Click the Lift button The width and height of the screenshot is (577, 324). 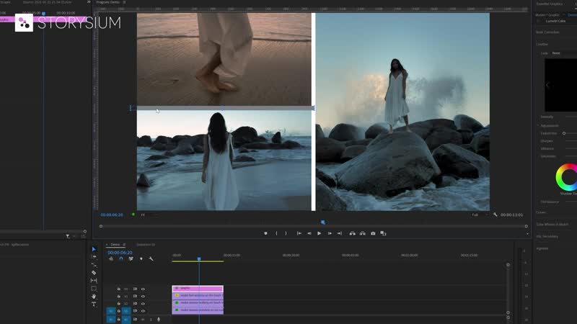tap(353, 233)
